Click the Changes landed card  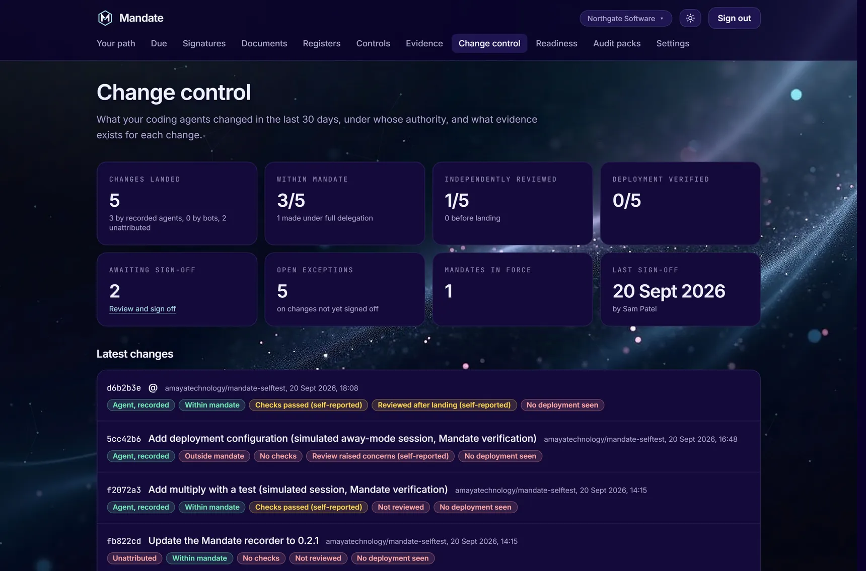(177, 203)
